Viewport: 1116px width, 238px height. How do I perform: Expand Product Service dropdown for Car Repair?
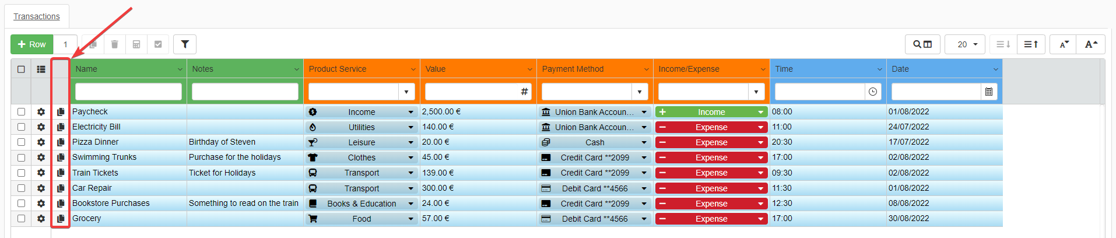(410, 188)
